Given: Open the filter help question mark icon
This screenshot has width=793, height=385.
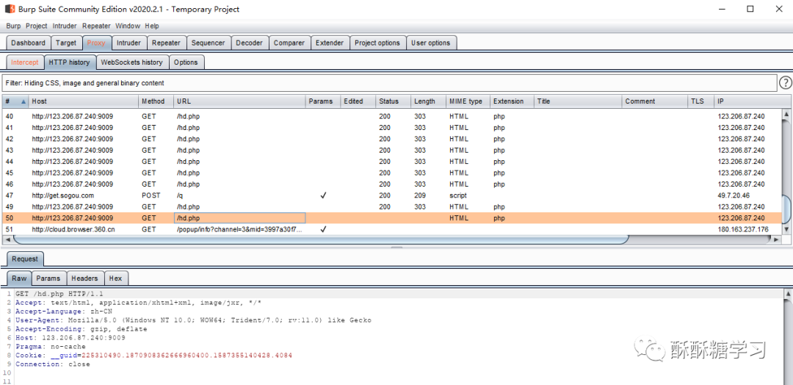Looking at the screenshot, I should (x=786, y=82).
